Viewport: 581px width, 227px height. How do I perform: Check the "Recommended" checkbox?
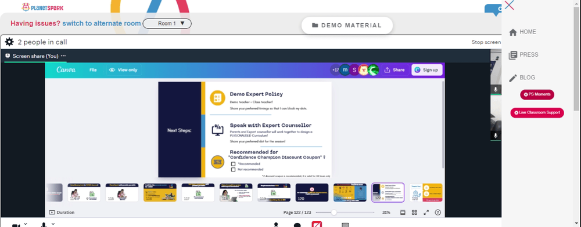234,164
